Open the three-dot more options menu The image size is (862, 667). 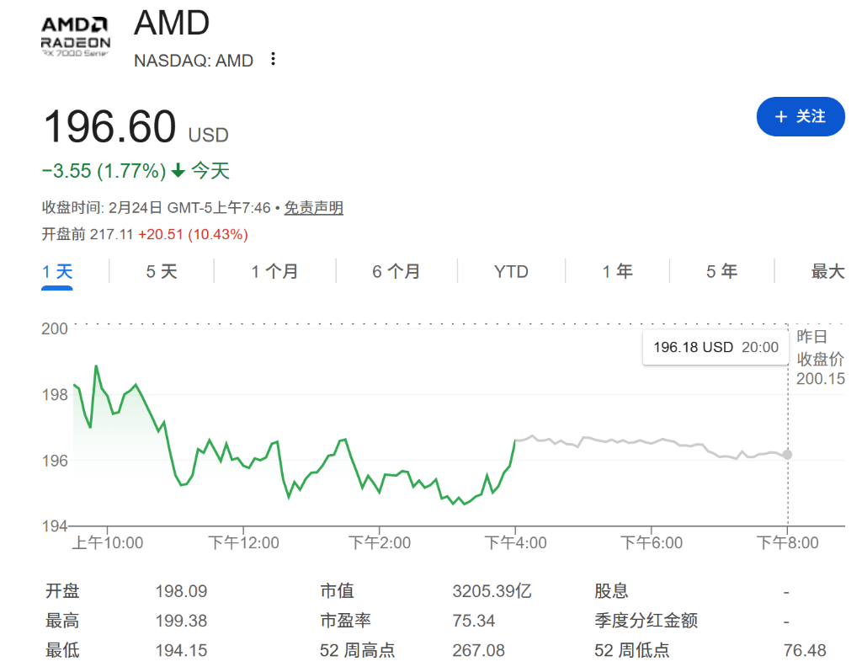pyautogui.click(x=272, y=60)
